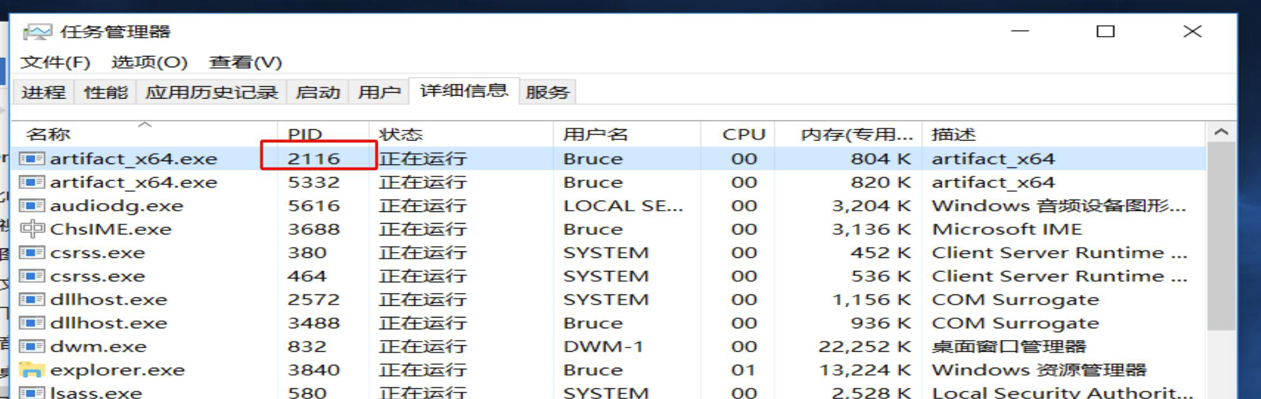1261x399 pixels.
Task: Select csrss.exe row with PID 464
Action: coord(609,276)
